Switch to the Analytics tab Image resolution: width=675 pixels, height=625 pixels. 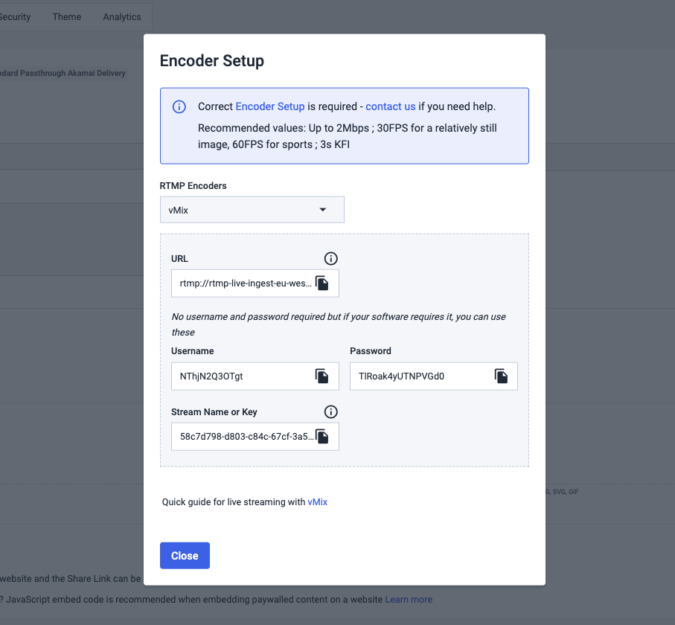(122, 17)
